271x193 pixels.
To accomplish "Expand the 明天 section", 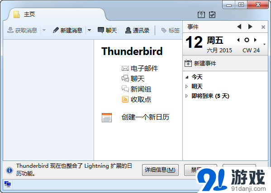I will (186, 86).
